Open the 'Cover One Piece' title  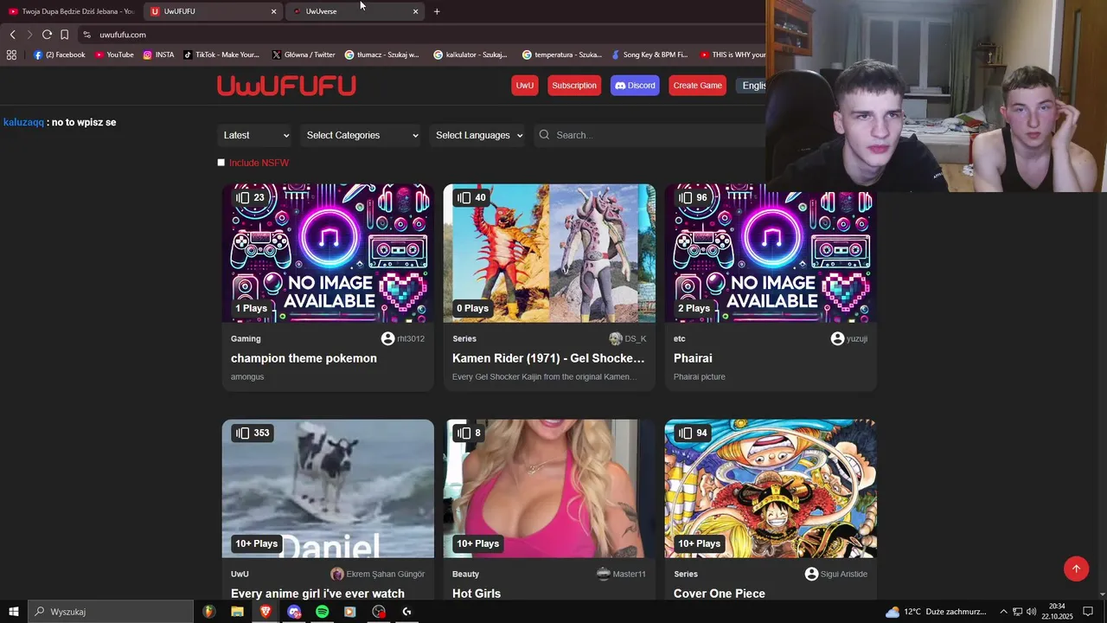click(720, 594)
